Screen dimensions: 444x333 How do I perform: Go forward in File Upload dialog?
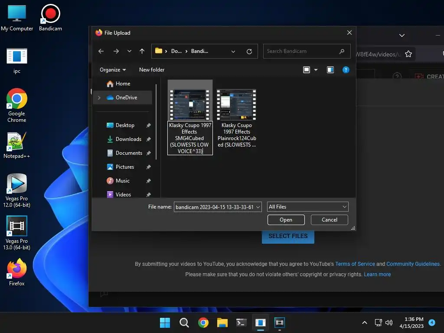[x=116, y=51]
